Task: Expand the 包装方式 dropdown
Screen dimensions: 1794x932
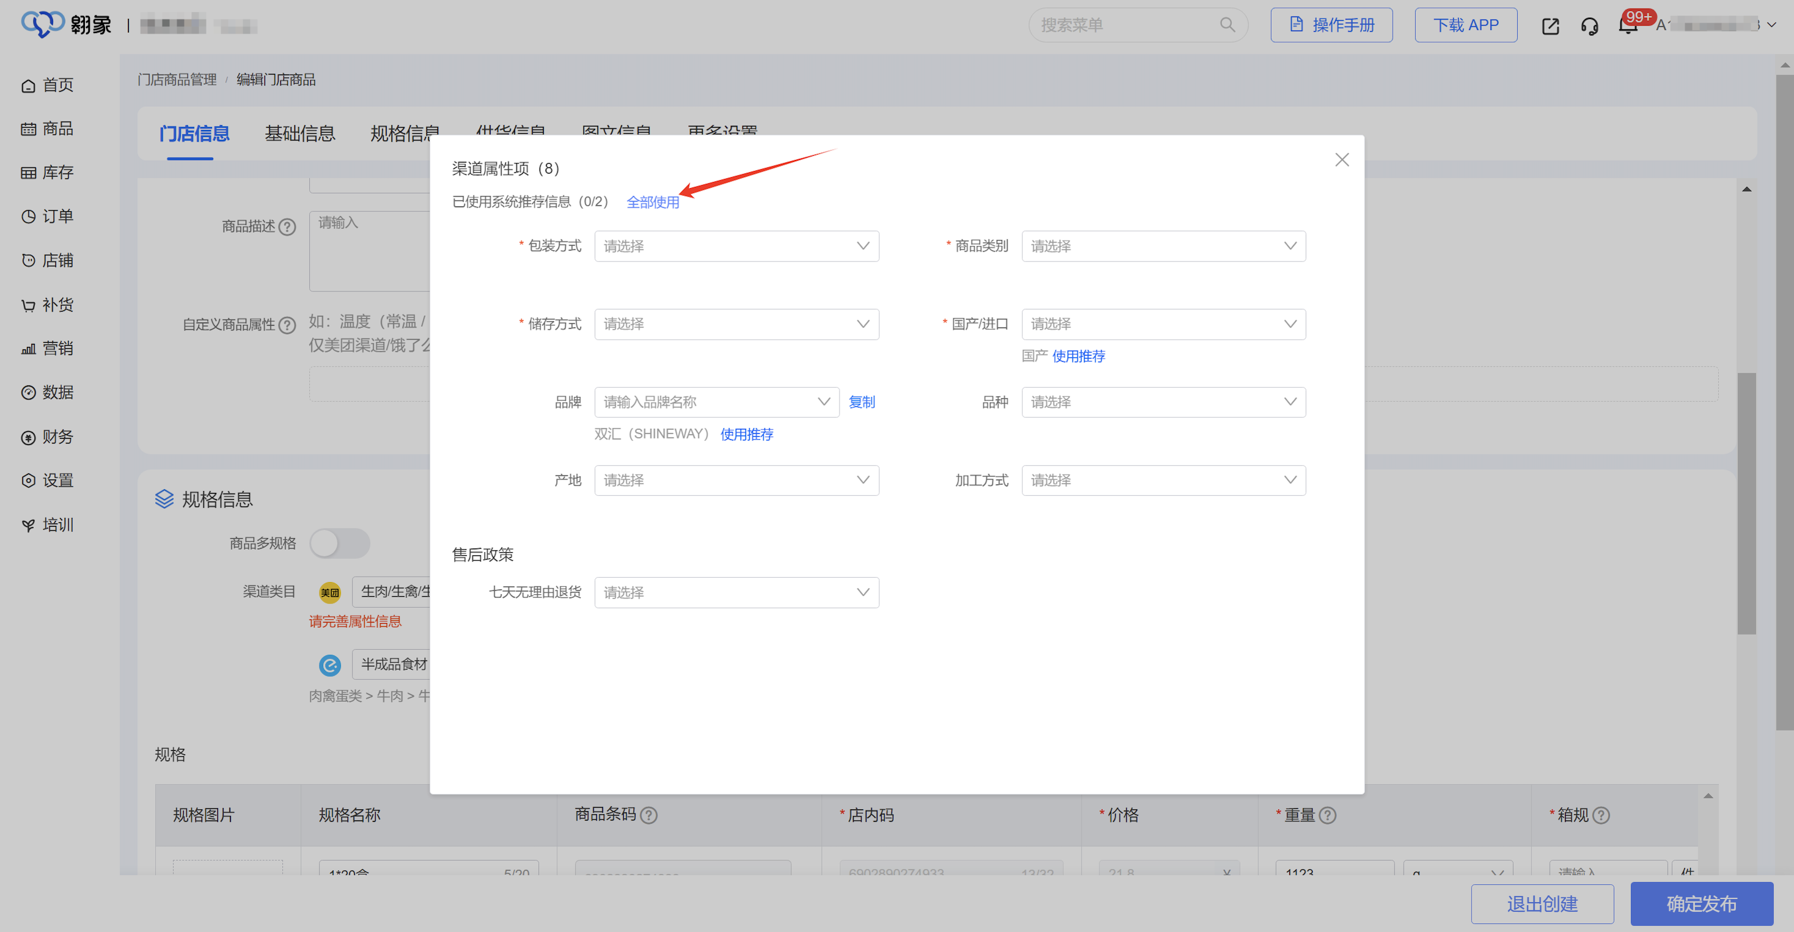Action: pos(736,246)
